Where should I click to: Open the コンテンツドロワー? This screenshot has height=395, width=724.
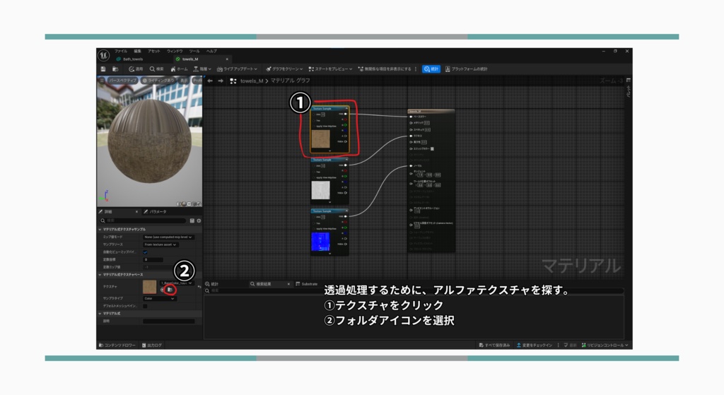[117, 345]
